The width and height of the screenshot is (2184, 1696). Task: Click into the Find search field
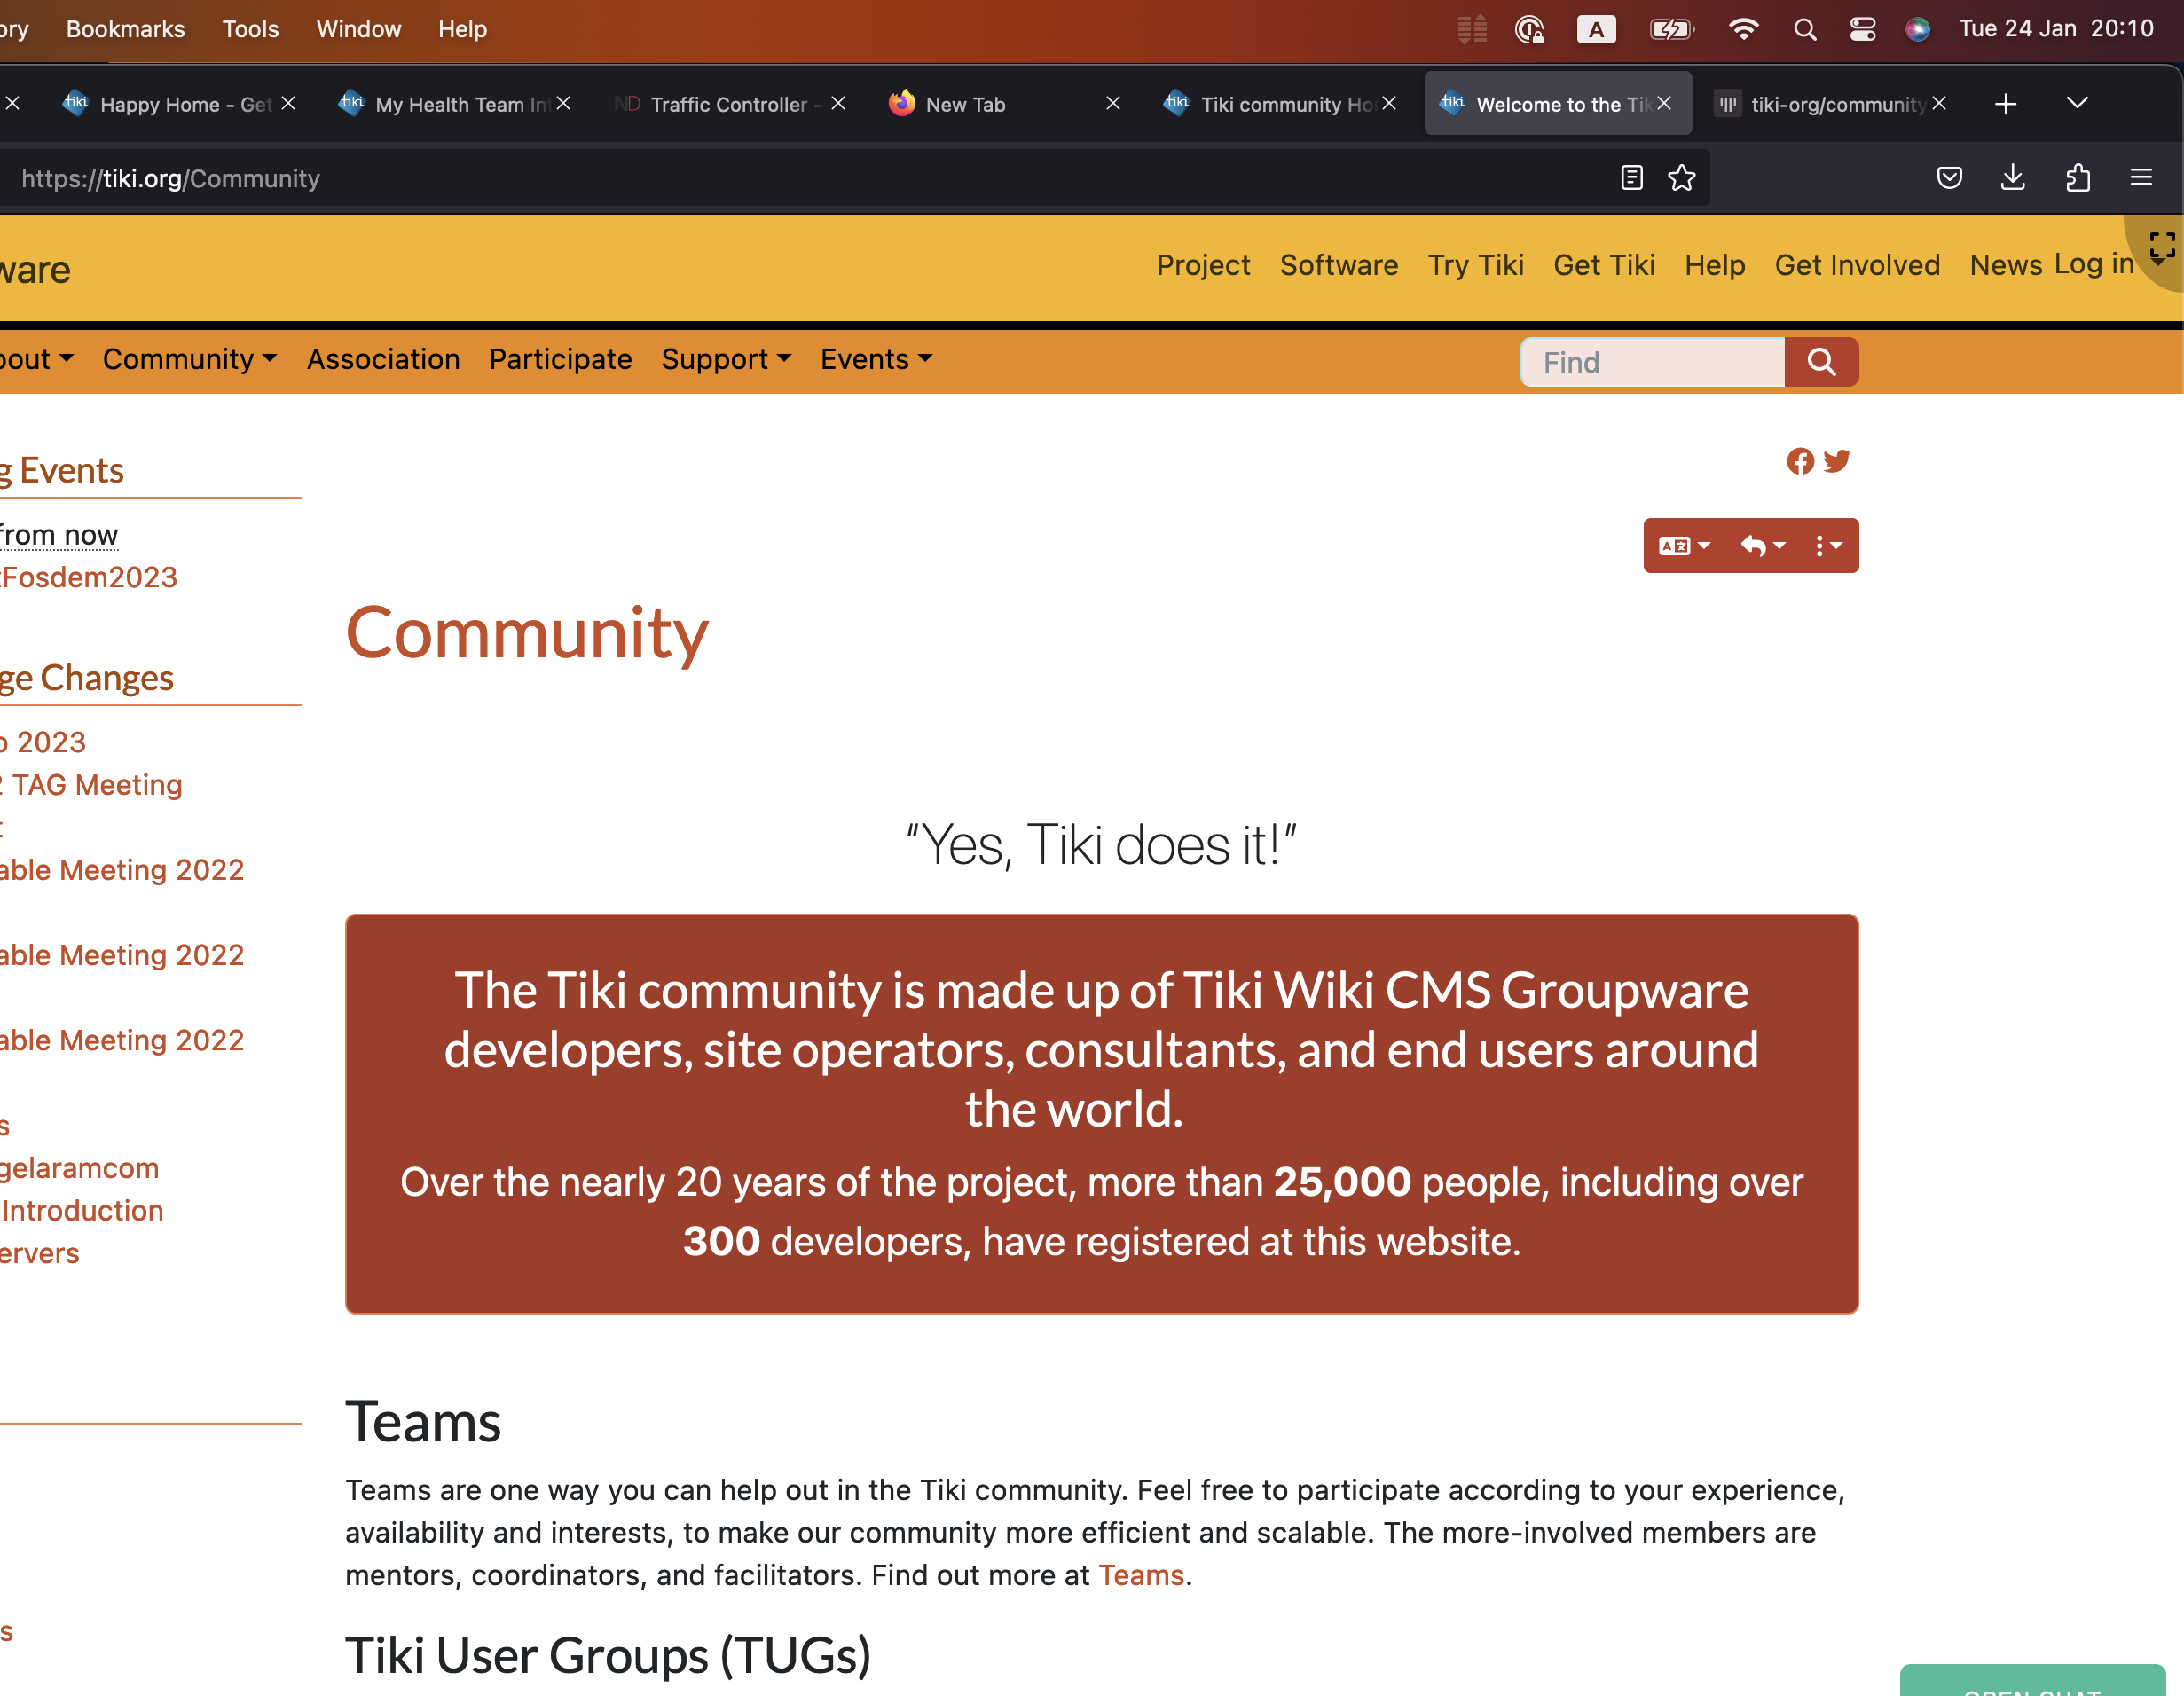pyautogui.click(x=1653, y=362)
